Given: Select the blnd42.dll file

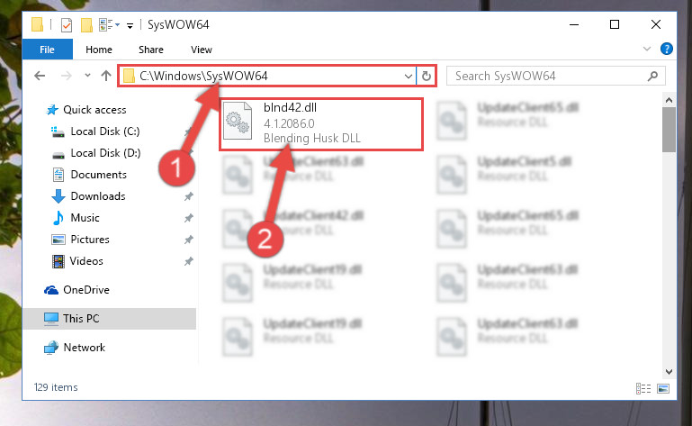Looking at the screenshot, I should [x=321, y=123].
